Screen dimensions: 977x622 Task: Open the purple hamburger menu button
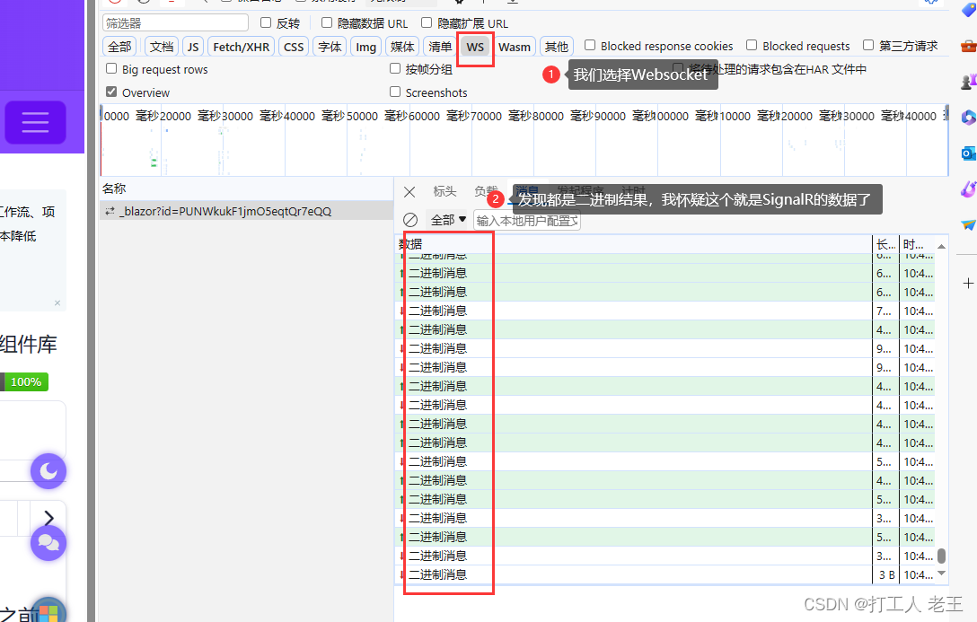click(x=36, y=122)
